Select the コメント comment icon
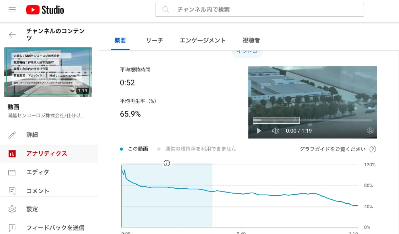Viewport: 399px width, 234px height. coord(12,191)
